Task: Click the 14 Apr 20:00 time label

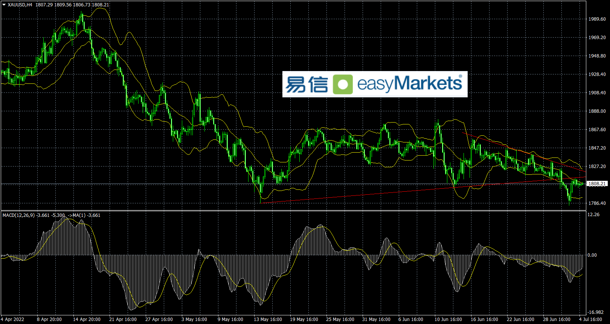Action: coord(87,319)
